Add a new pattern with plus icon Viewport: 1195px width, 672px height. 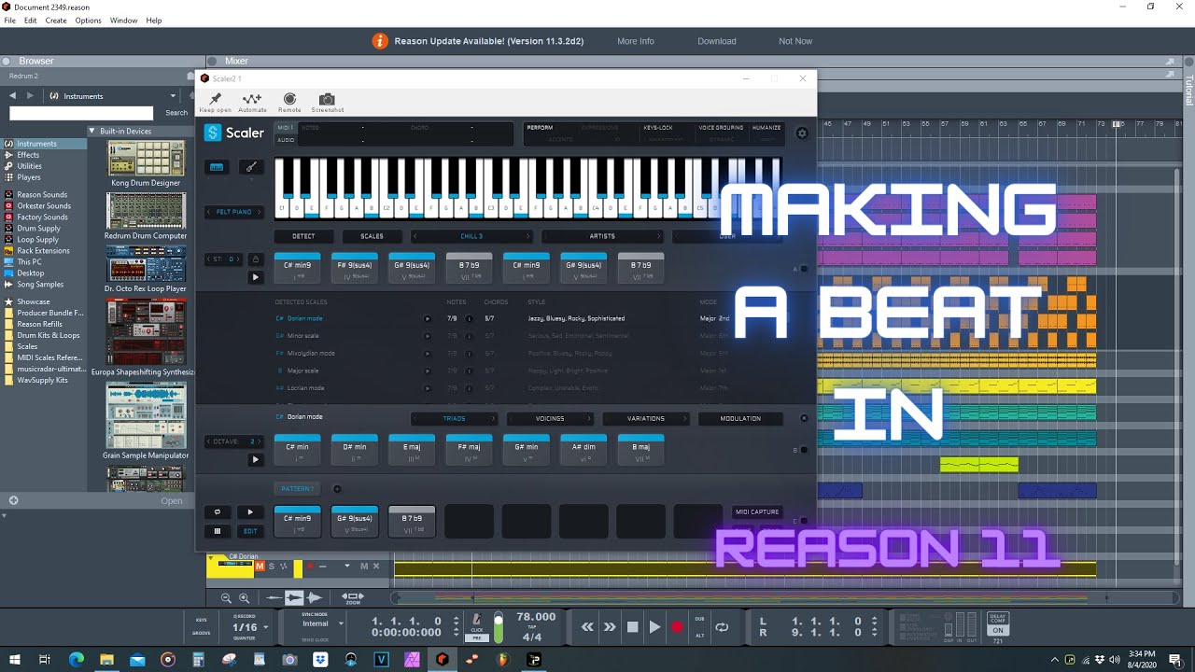click(337, 488)
